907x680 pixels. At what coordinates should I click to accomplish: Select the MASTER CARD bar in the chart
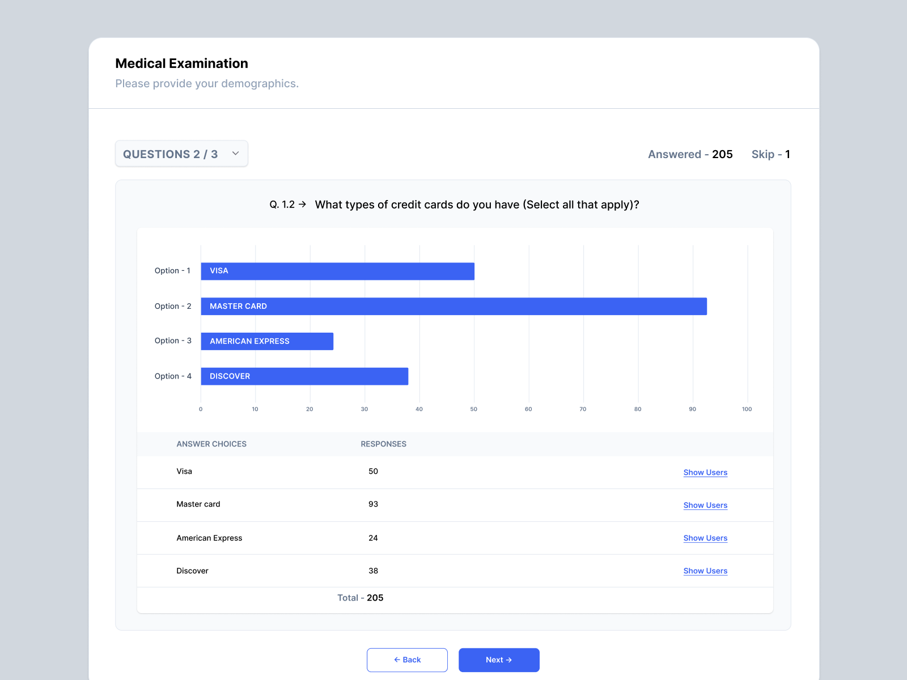coord(453,306)
